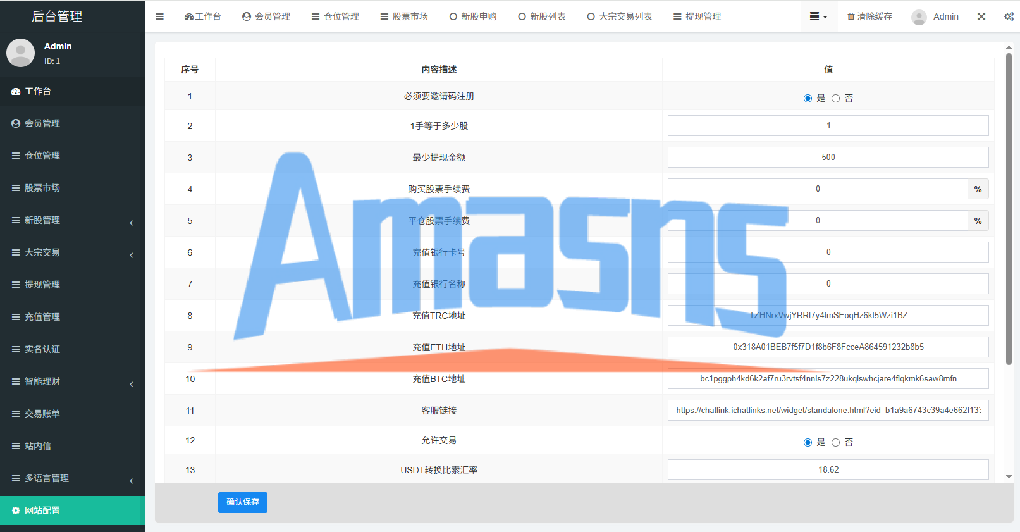The width and height of the screenshot is (1020, 532).
Task: Open 会员管理 in the sidebar
Action: 73,123
